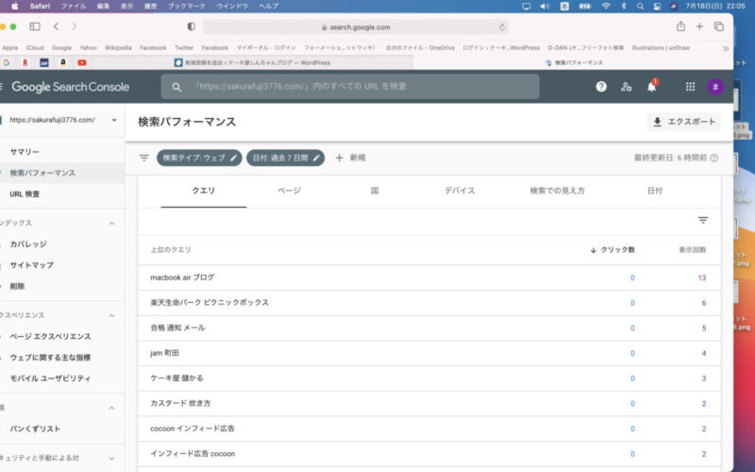Open the Amazon favorite icon
Image resolution: width=755 pixels, height=472 pixels.
point(62,62)
